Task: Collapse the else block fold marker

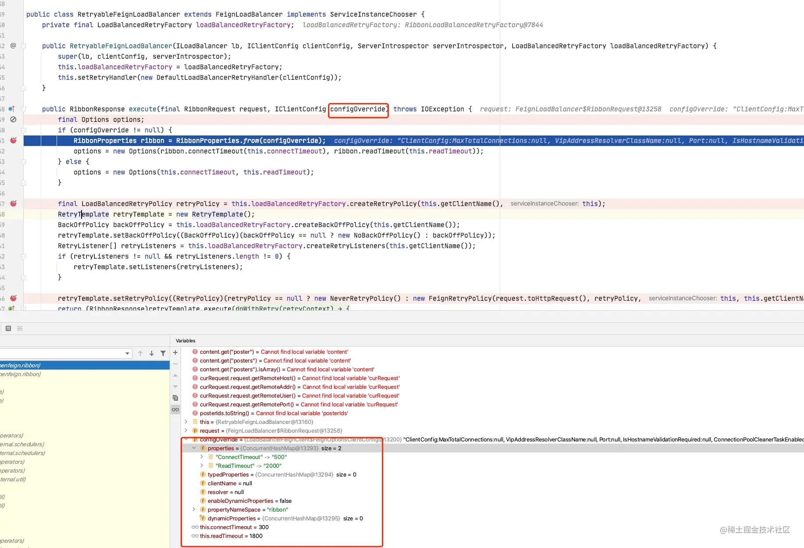Action: coord(24,161)
